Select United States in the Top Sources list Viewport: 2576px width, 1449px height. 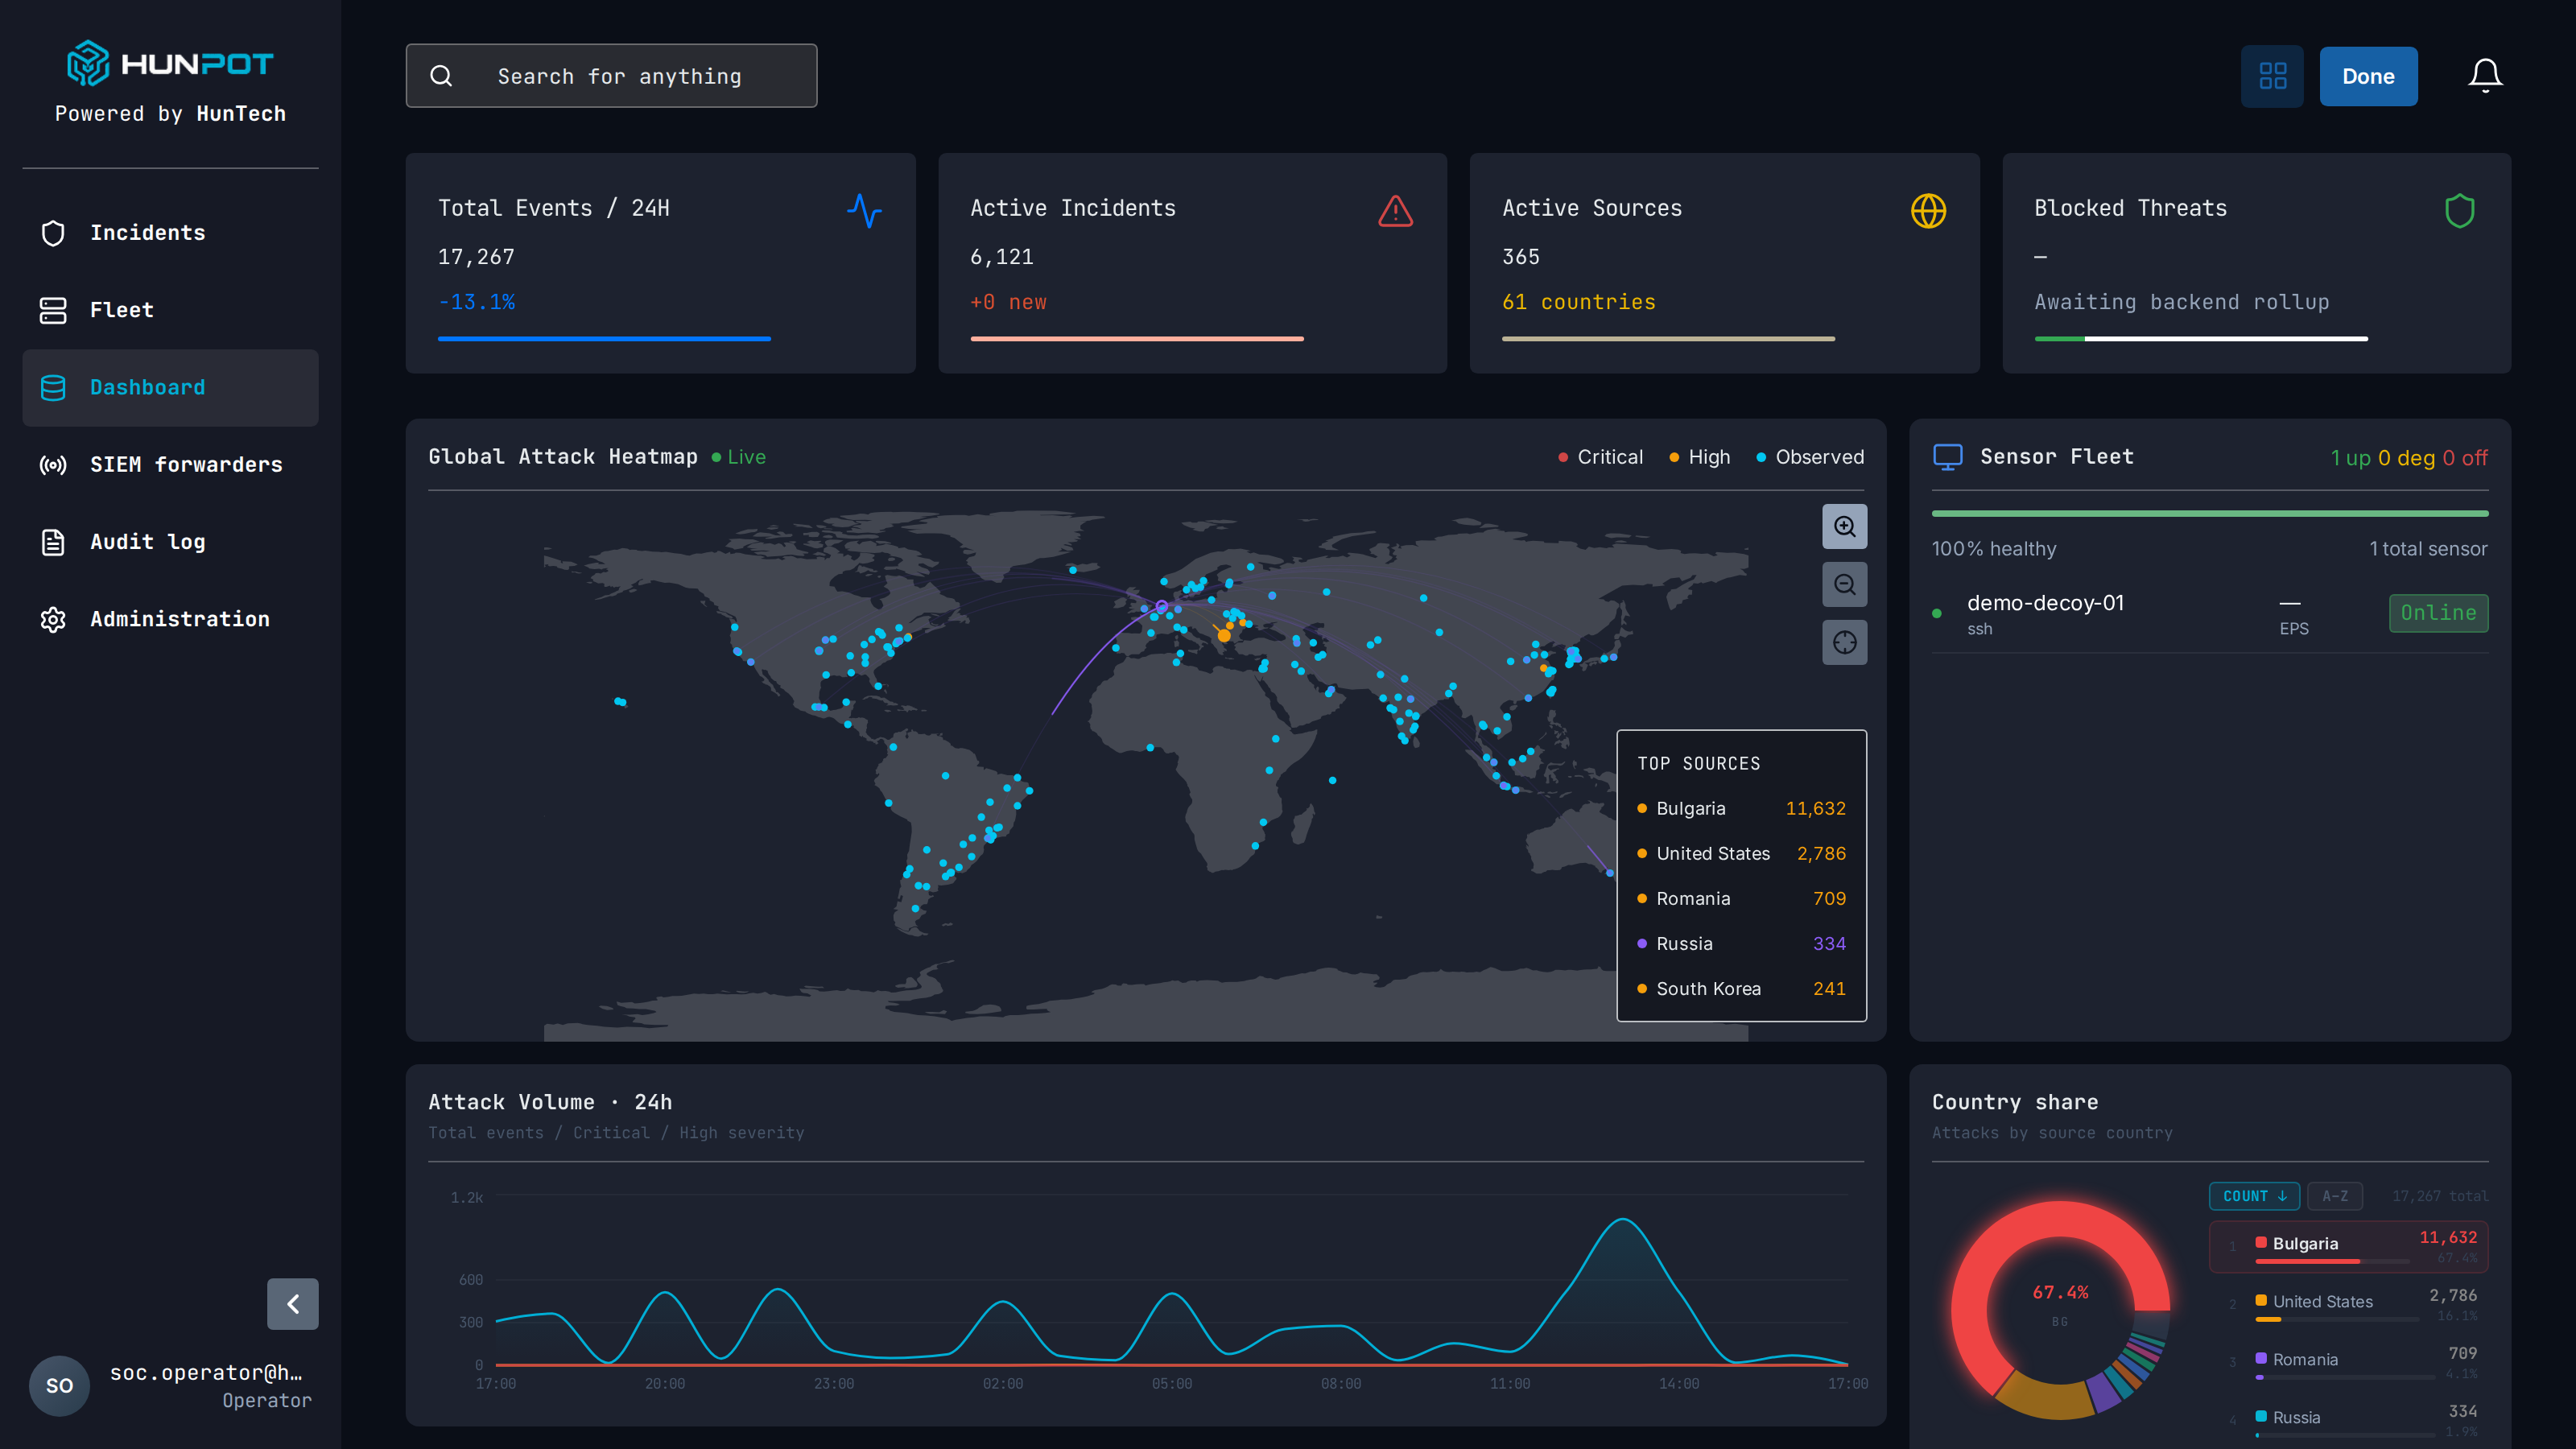(1741, 853)
